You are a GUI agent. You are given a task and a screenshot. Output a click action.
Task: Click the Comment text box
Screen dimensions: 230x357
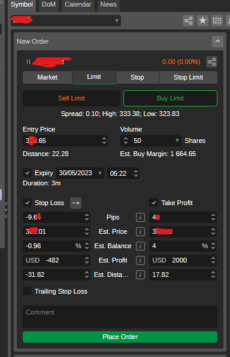tap(120, 317)
